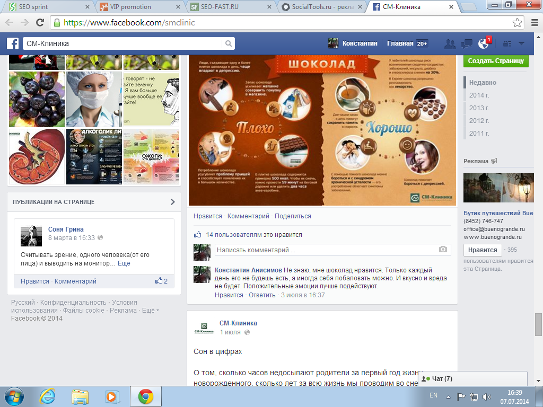Open media player icon on taskbar

(112, 396)
